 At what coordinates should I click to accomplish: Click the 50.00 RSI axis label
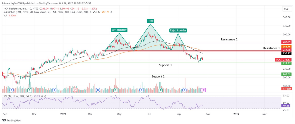pos(286,103)
